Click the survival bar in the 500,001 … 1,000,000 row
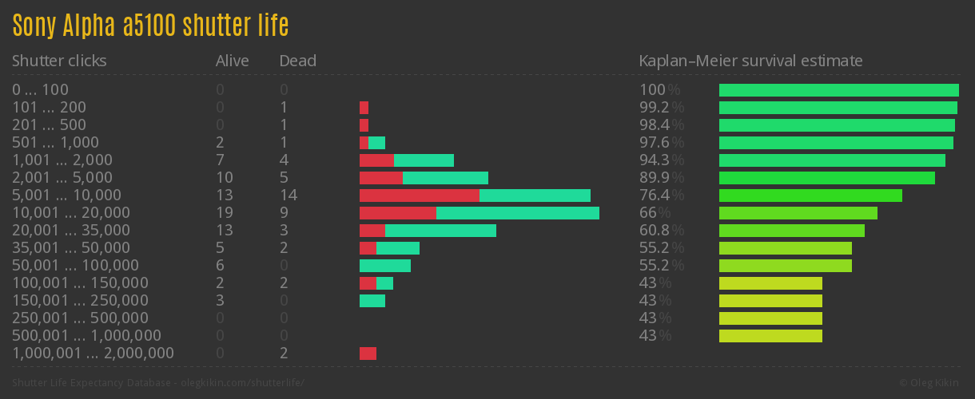 click(770, 336)
